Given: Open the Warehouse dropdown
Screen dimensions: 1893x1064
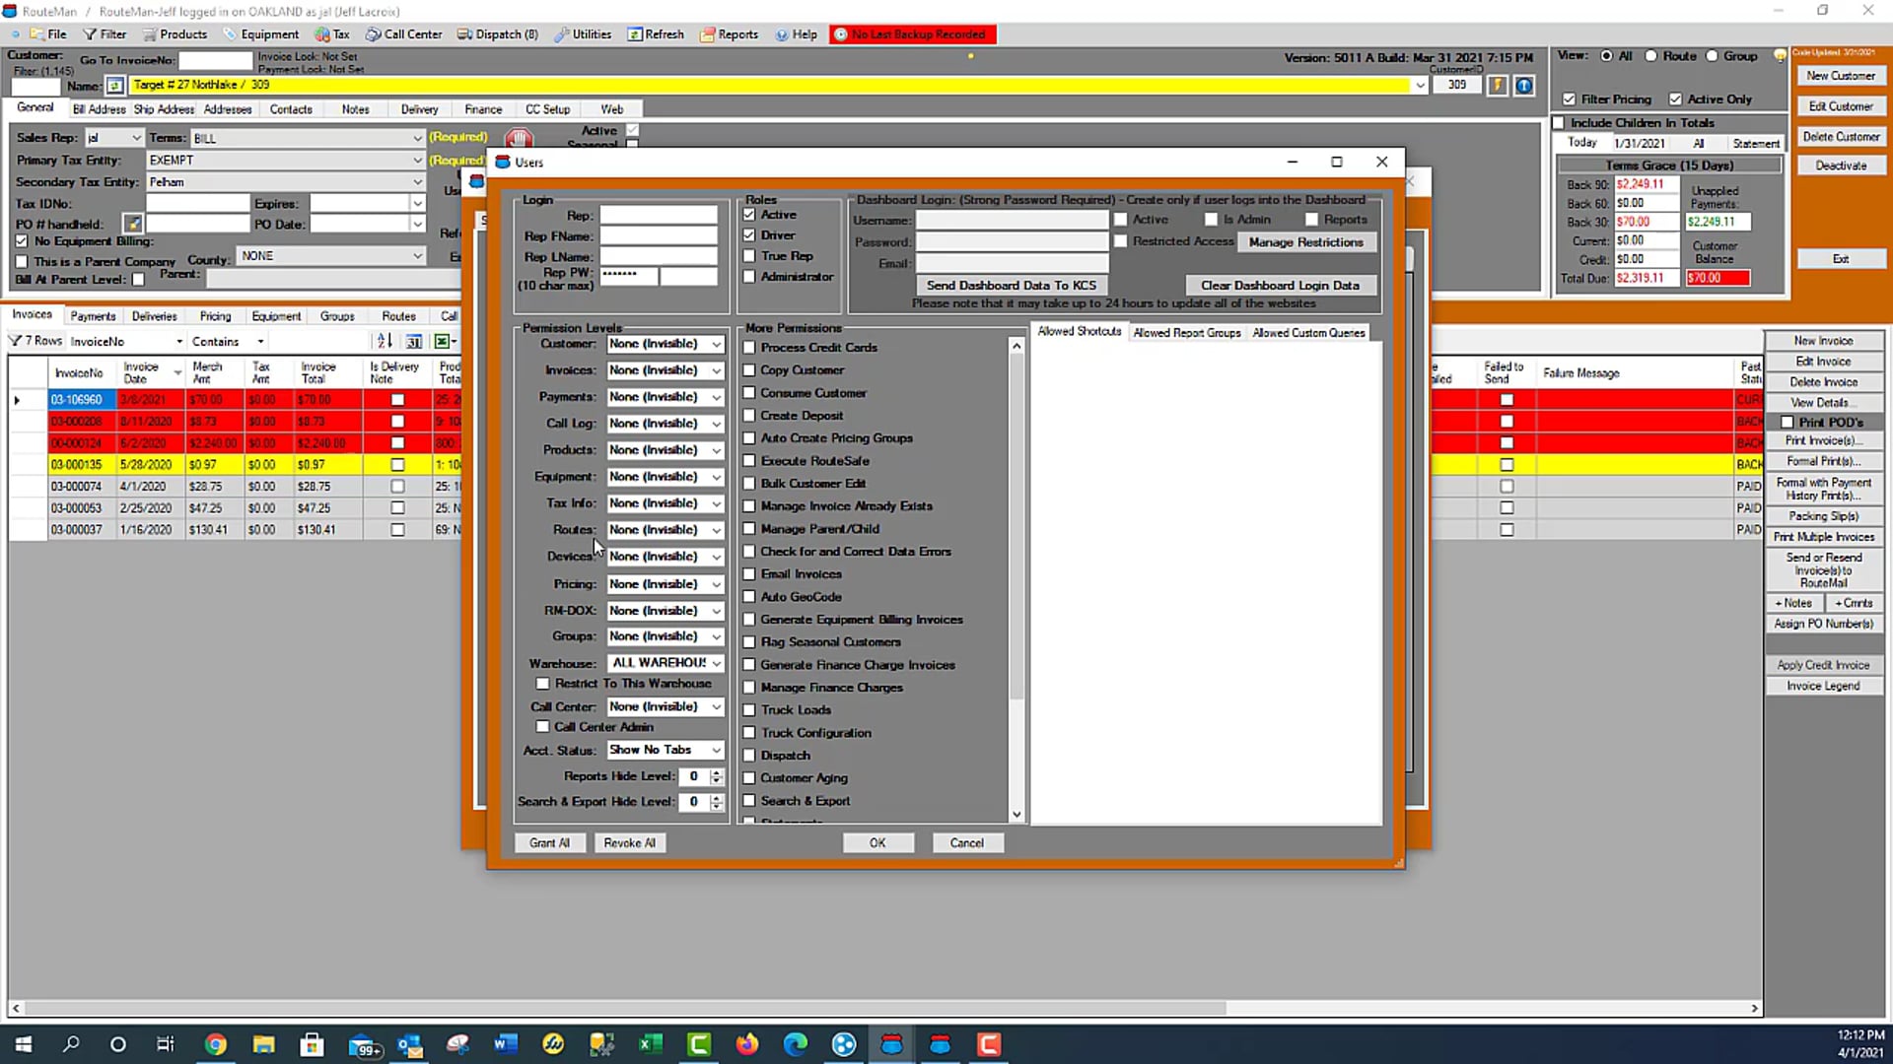Looking at the screenshot, I should pyautogui.click(x=717, y=663).
